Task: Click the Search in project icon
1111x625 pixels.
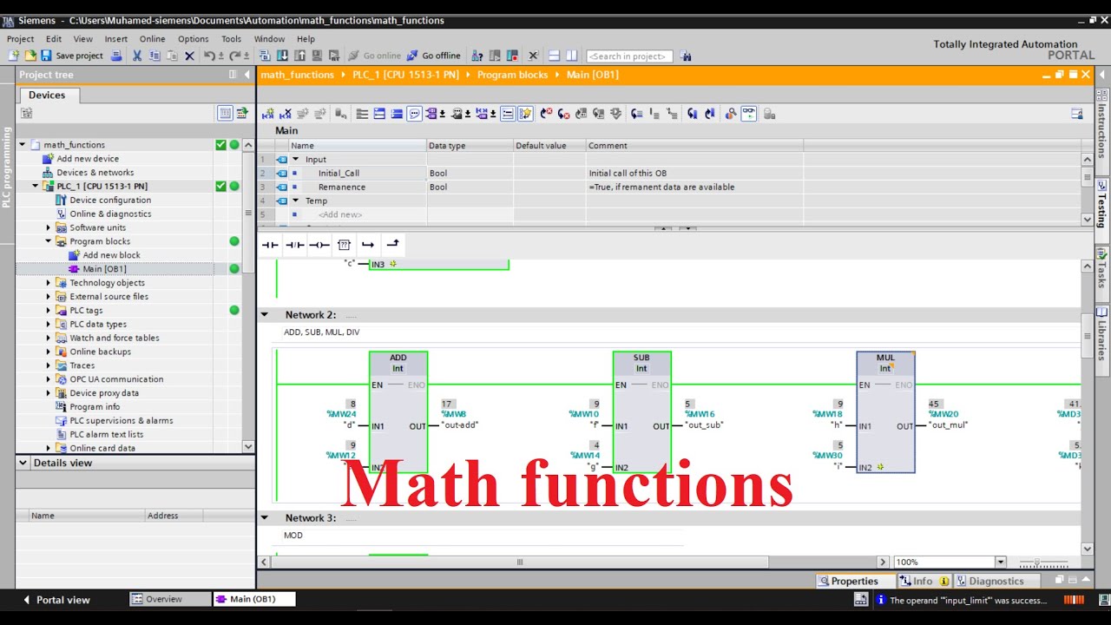Action: (686, 56)
